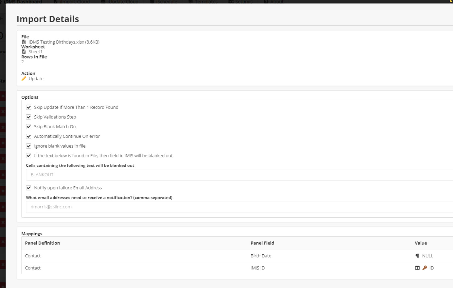
Task: Click the orange key icon beside ID
Action: pos(425,268)
